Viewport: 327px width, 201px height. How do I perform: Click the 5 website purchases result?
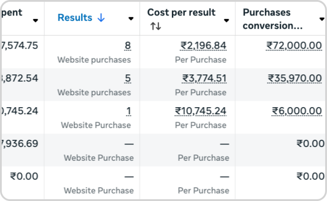pyautogui.click(x=128, y=79)
